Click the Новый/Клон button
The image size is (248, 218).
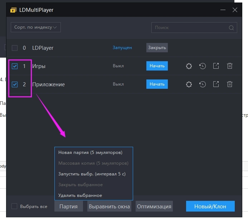210,207
